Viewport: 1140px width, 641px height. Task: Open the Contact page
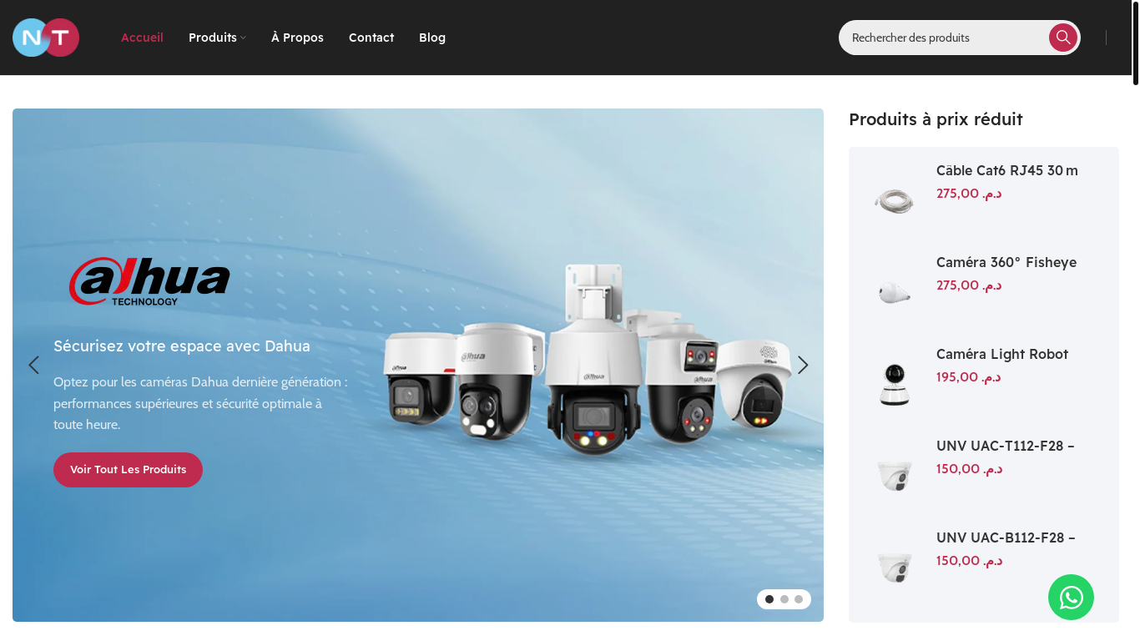371,38
